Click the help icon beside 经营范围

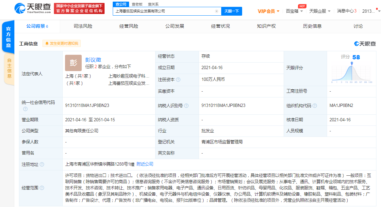[42, 188]
